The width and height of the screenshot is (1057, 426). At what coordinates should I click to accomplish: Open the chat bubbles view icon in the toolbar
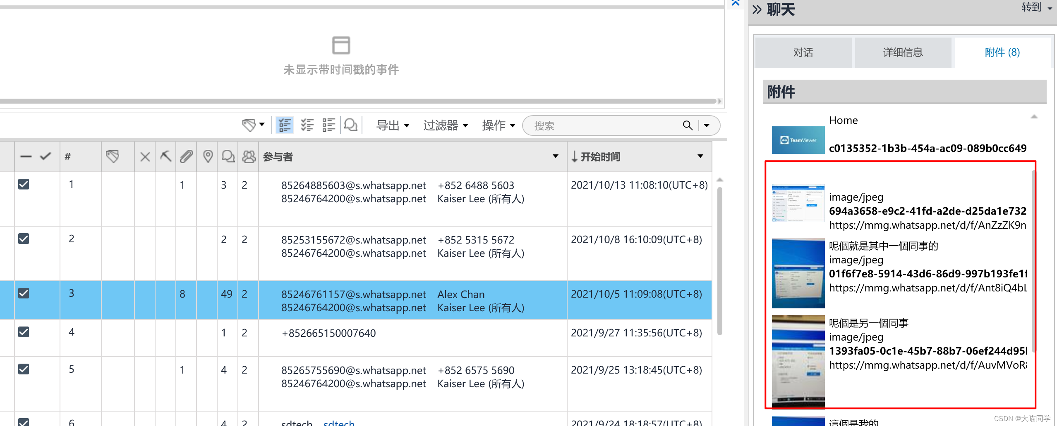(x=351, y=125)
